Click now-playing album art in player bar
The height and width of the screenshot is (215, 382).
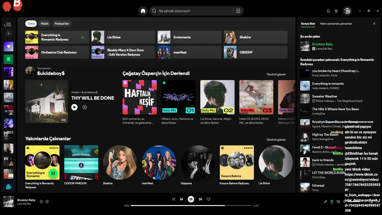(8, 202)
